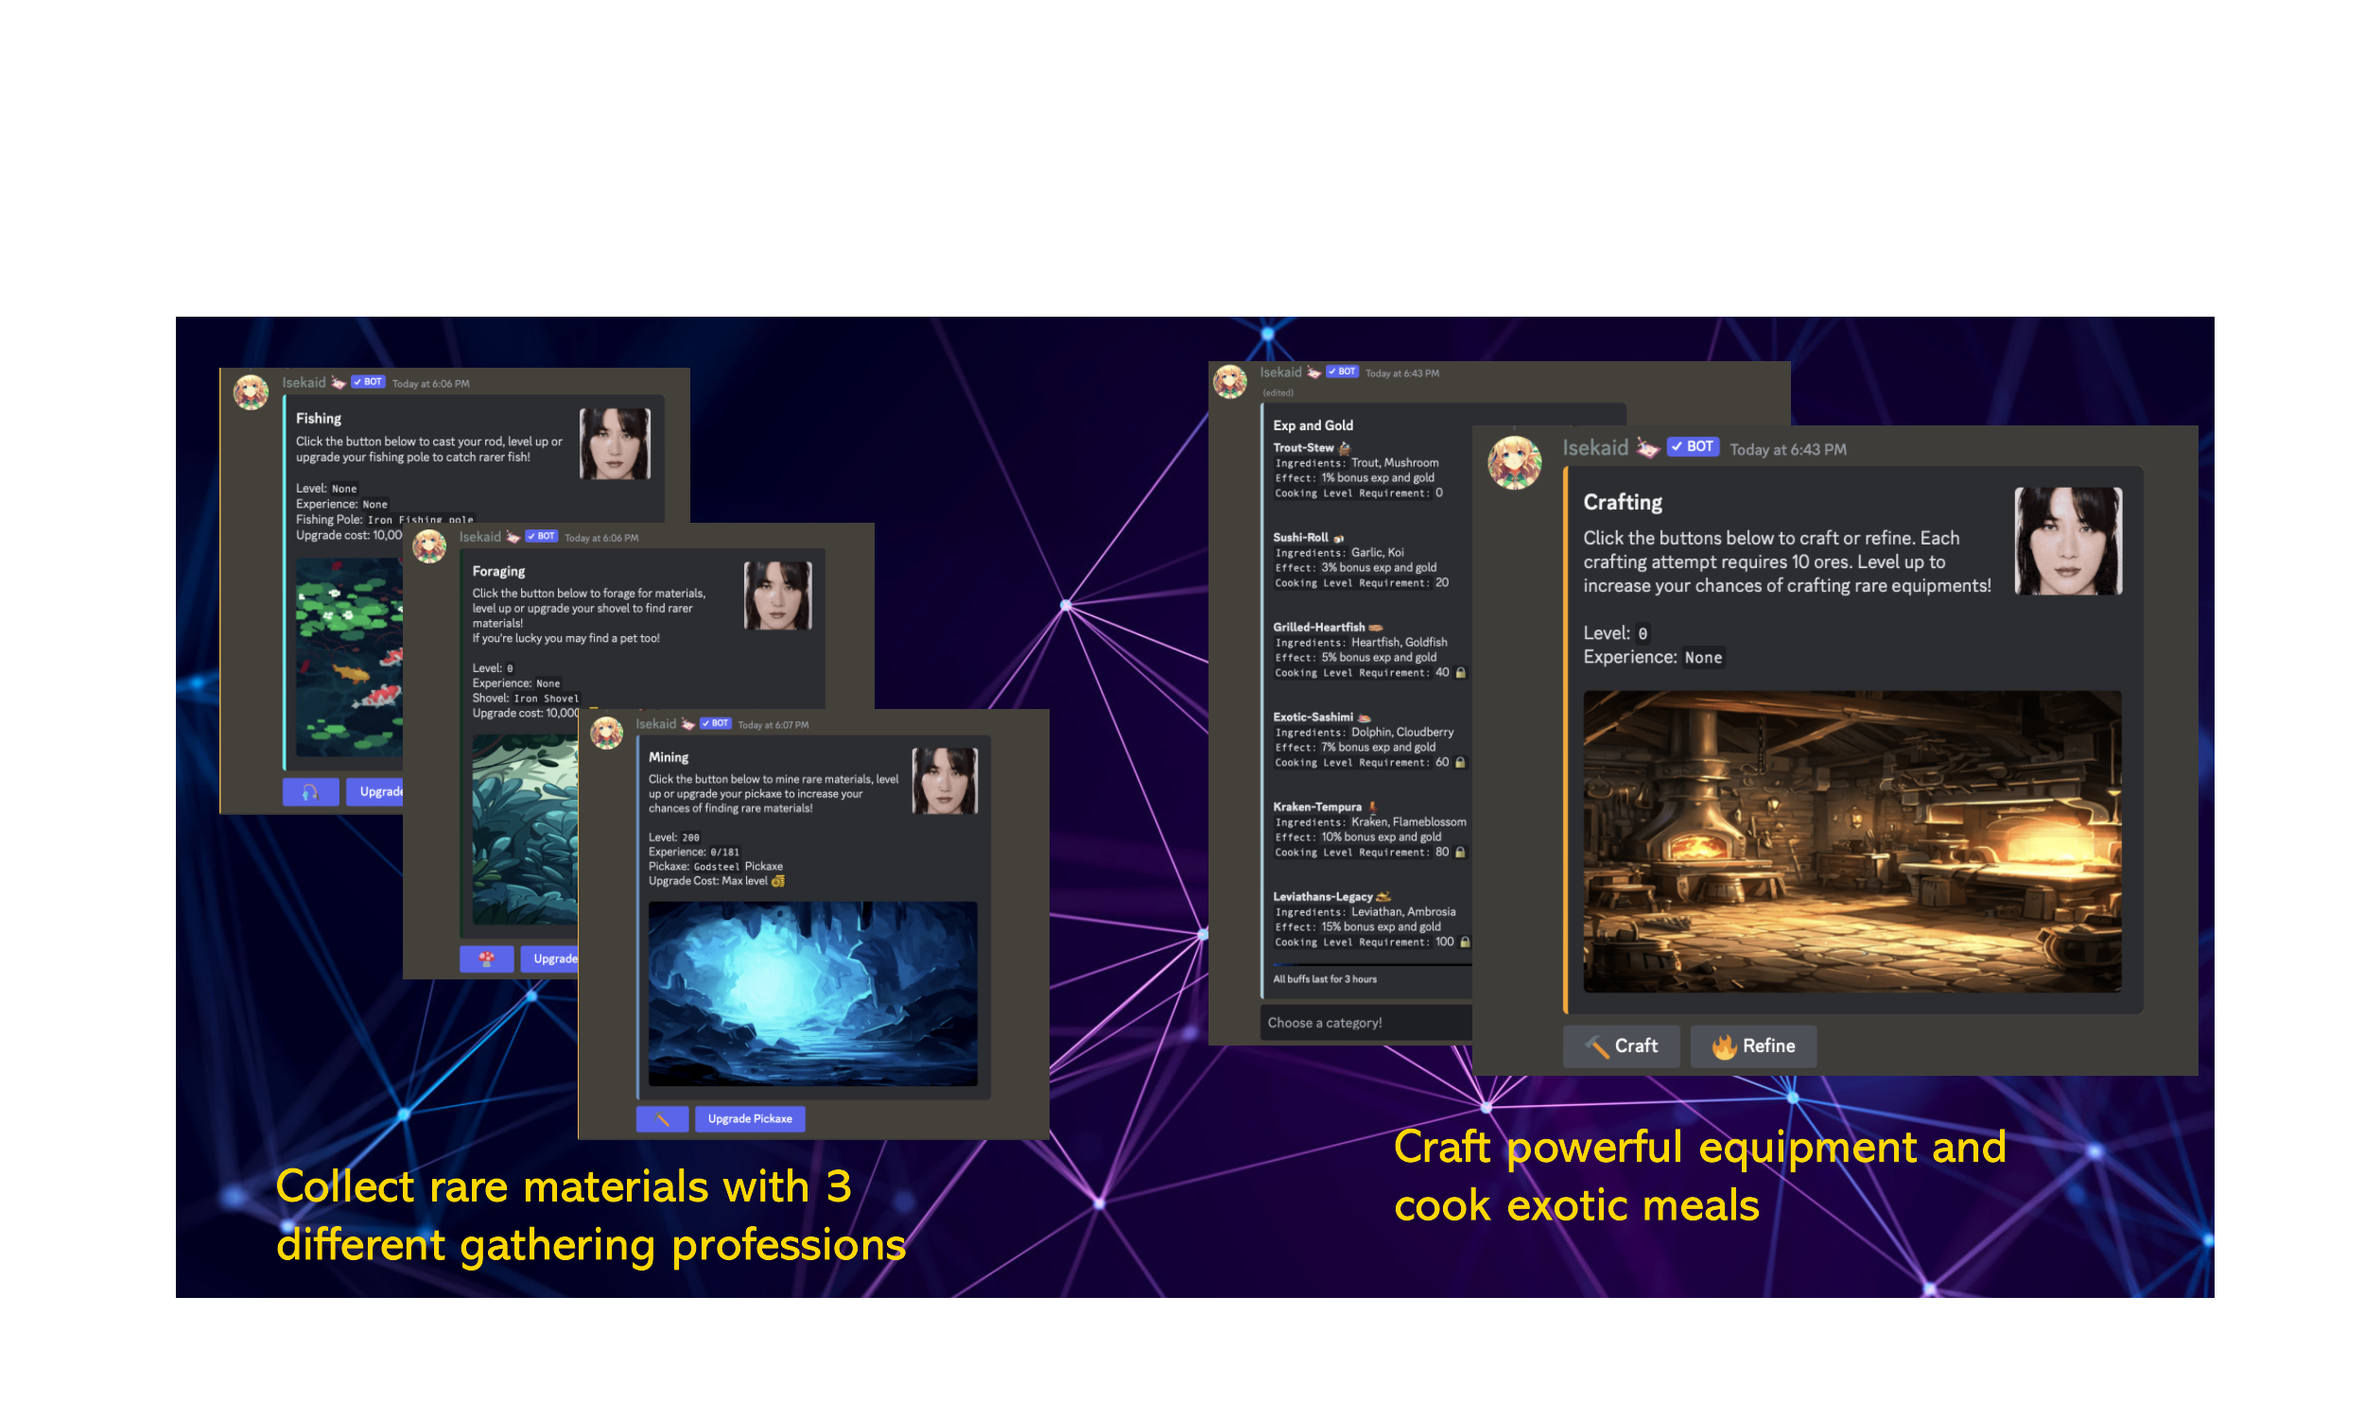
Task: Click Isekaid avatar on the Mining message
Action: pyautogui.click(x=607, y=733)
